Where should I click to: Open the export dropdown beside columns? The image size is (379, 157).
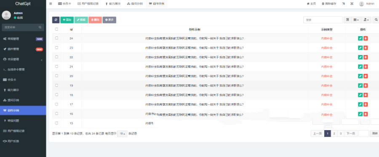point(366,20)
